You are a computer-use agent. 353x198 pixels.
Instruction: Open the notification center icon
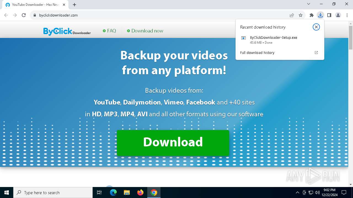(x=344, y=193)
